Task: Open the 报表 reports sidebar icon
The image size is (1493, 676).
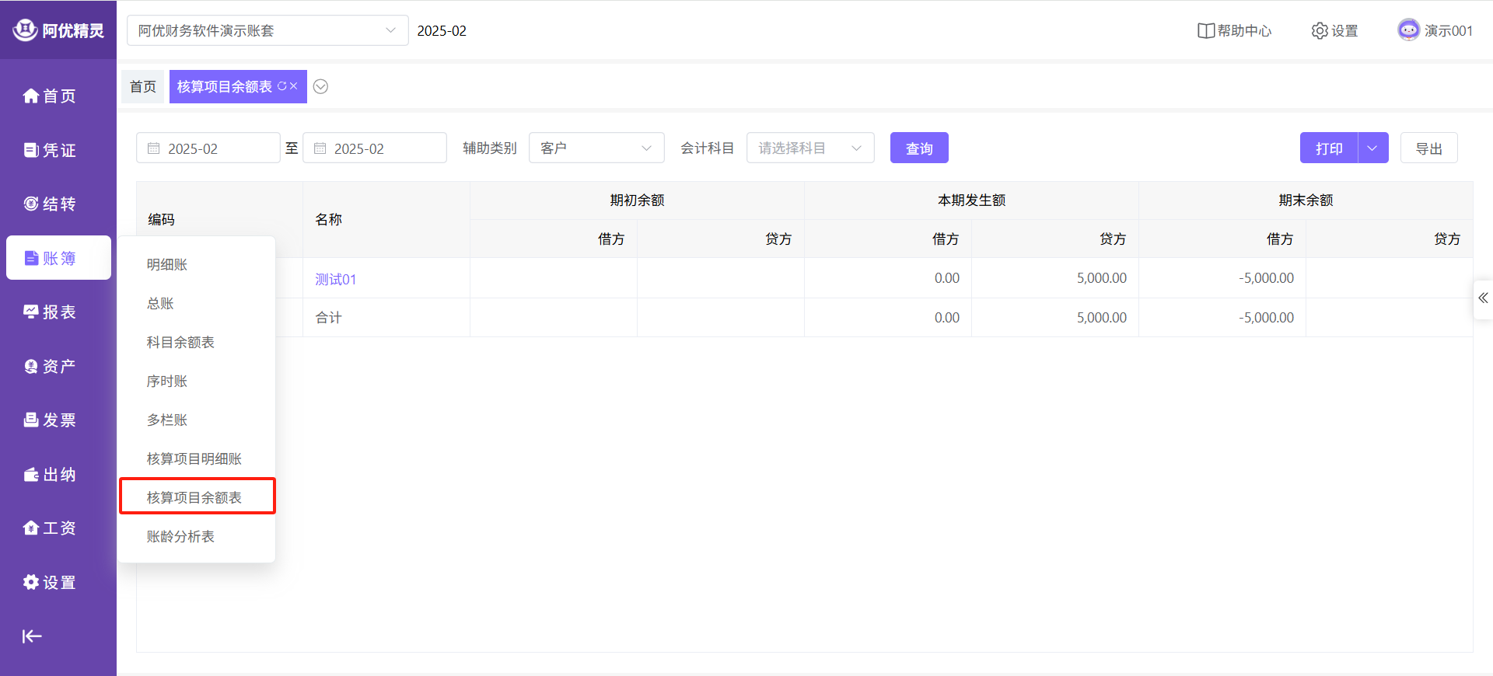Action: pos(50,312)
